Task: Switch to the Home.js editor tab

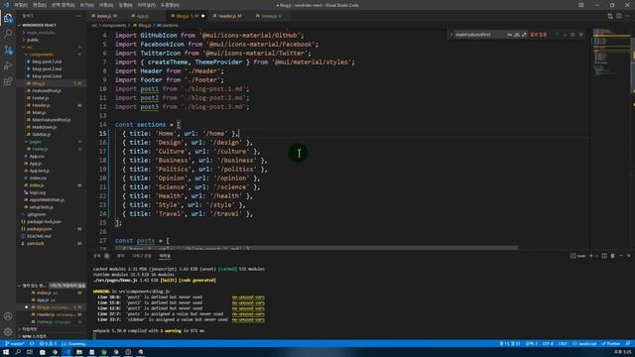Action: tap(269, 16)
